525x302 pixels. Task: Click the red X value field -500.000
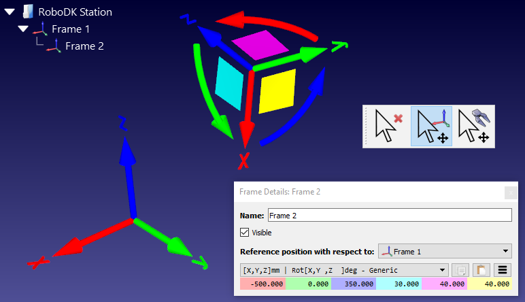(262, 284)
